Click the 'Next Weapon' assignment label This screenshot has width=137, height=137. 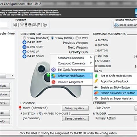click(78, 47)
